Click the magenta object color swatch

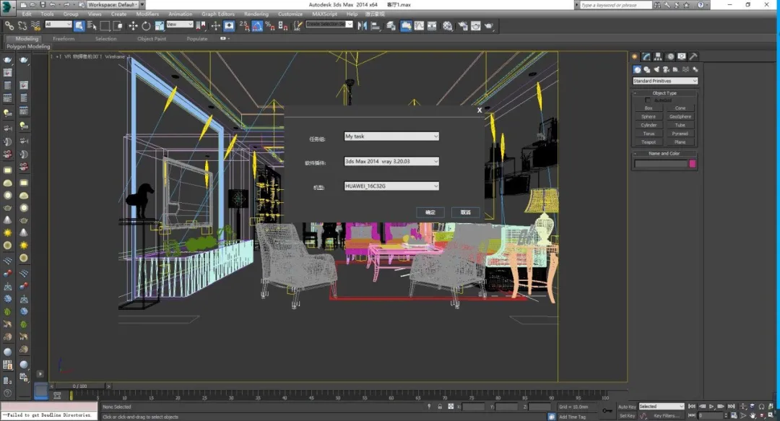(692, 164)
